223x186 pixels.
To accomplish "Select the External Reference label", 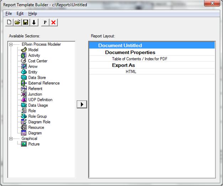I will coord(44,83).
